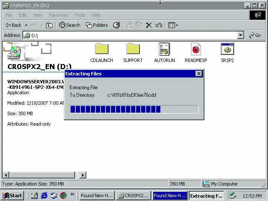Click the directory path c:\f01b81bd3f3ee76cdd
The width and height of the screenshot is (268, 201).
click(x=131, y=95)
